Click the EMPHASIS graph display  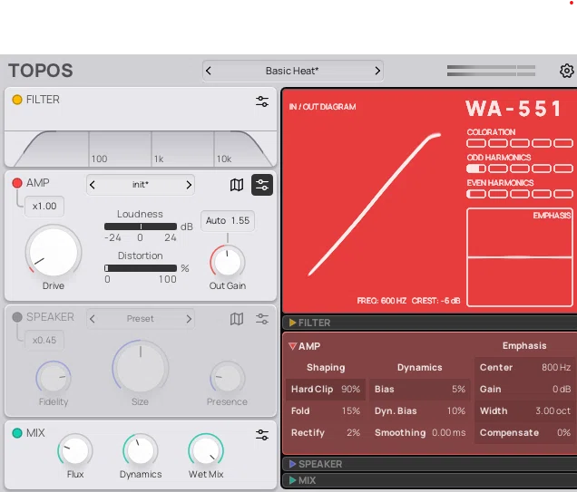point(520,257)
